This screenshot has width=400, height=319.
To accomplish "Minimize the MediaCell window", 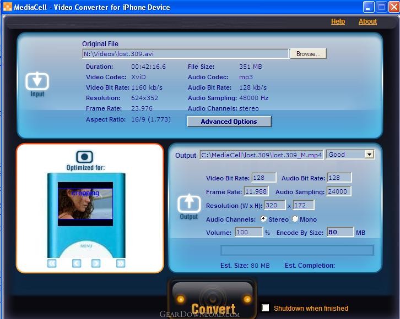I will [369, 7].
